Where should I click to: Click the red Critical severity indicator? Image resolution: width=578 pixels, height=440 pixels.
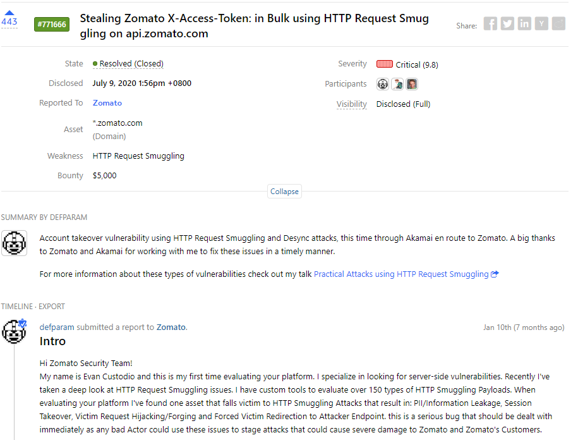[384, 64]
